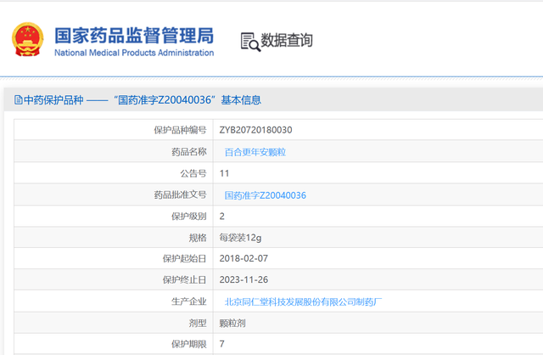
Task: Click the 药品名称 label
Action: (x=189, y=152)
